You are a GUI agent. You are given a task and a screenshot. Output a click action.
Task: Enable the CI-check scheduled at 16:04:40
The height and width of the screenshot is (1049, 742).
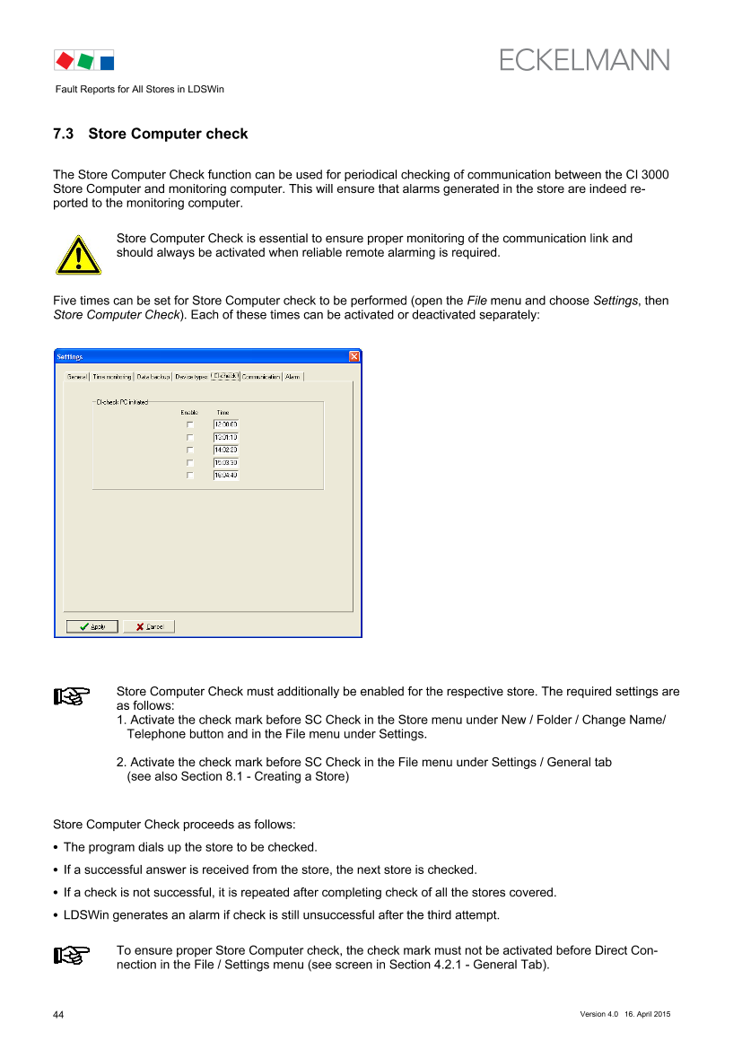tap(190, 476)
